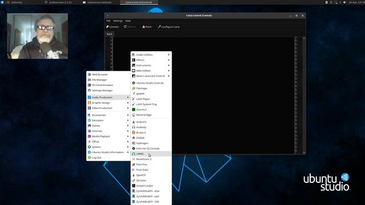Image resolution: width=365 pixels, height=205 pixels.
Task: Expand the Instruments submenu
Action: click(151, 65)
